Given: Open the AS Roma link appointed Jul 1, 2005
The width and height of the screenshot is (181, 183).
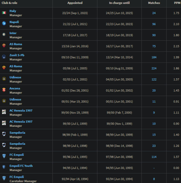Looking at the screenshot, I should [16, 66].
